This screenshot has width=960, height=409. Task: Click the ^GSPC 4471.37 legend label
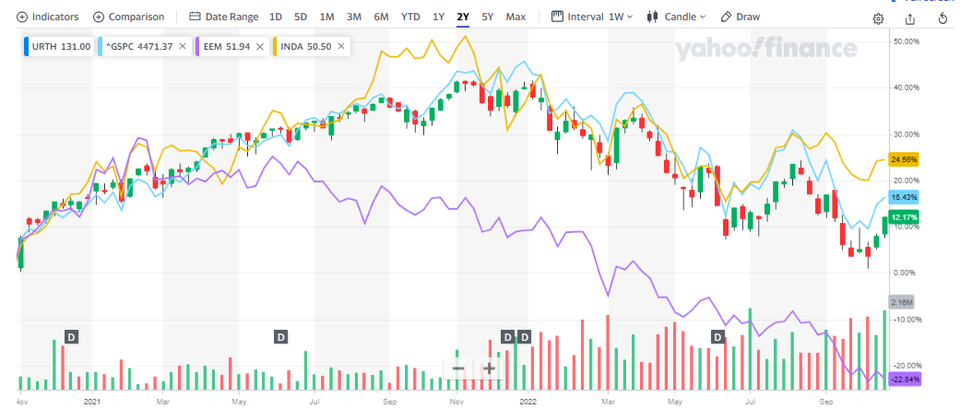[x=141, y=46]
